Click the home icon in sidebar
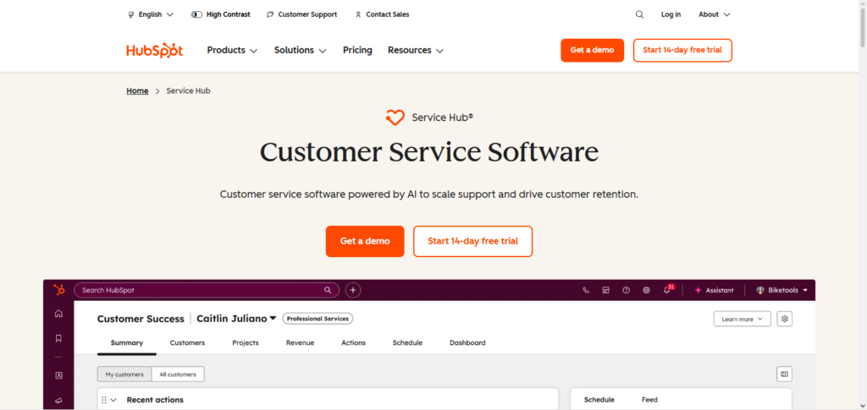 click(x=58, y=314)
